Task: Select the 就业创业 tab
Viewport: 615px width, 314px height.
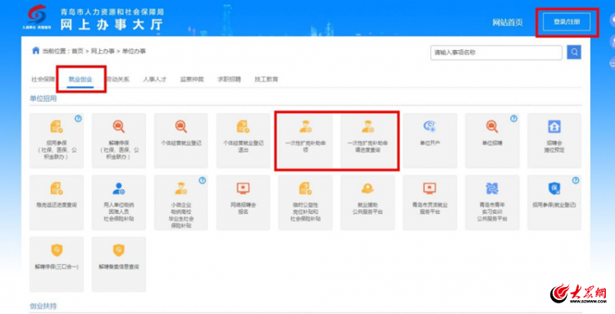Action: [x=80, y=80]
